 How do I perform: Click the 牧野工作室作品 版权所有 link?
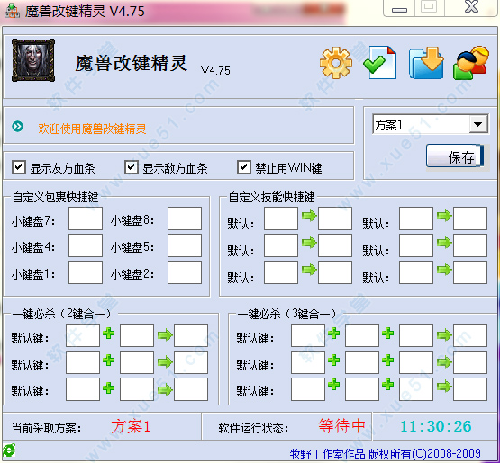pyautogui.click(x=386, y=454)
